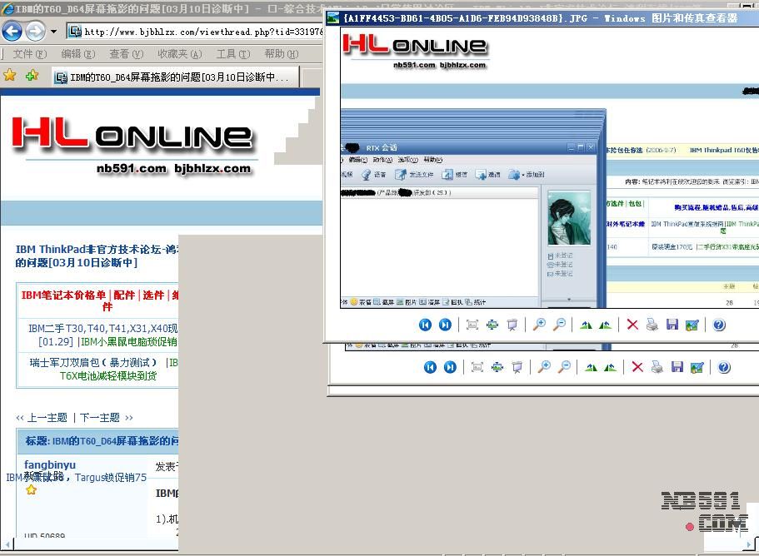The height and width of the screenshot is (556, 759).
Task: Click horizontal scrollbar right arrow
Action: 749,545
